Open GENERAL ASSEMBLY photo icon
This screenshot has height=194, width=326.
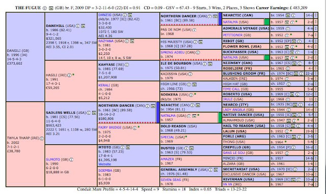point(216,170)
